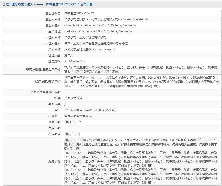The image size is (222, 186).
Task: Click the 其他内容 label
Action: click(54, 104)
